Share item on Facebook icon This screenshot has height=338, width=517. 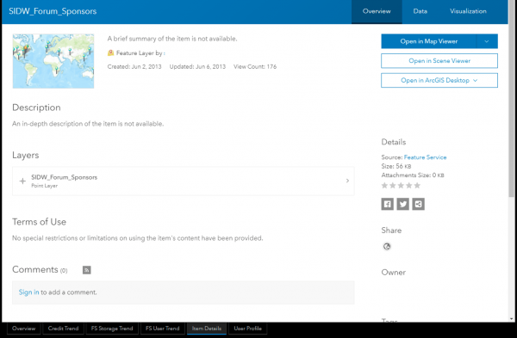[x=387, y=204]
